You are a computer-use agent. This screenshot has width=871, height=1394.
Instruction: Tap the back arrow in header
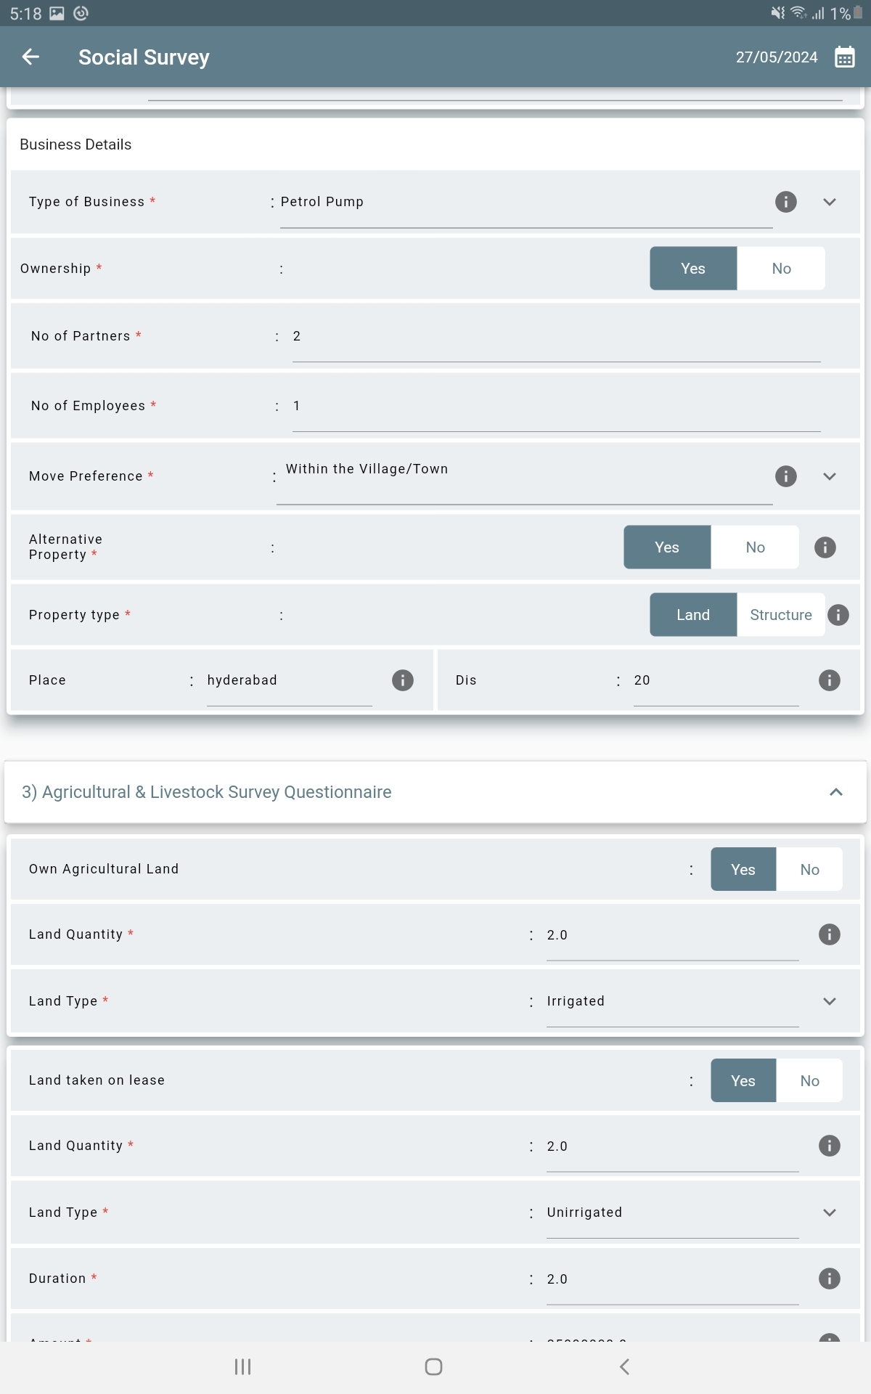coord(30,57)
